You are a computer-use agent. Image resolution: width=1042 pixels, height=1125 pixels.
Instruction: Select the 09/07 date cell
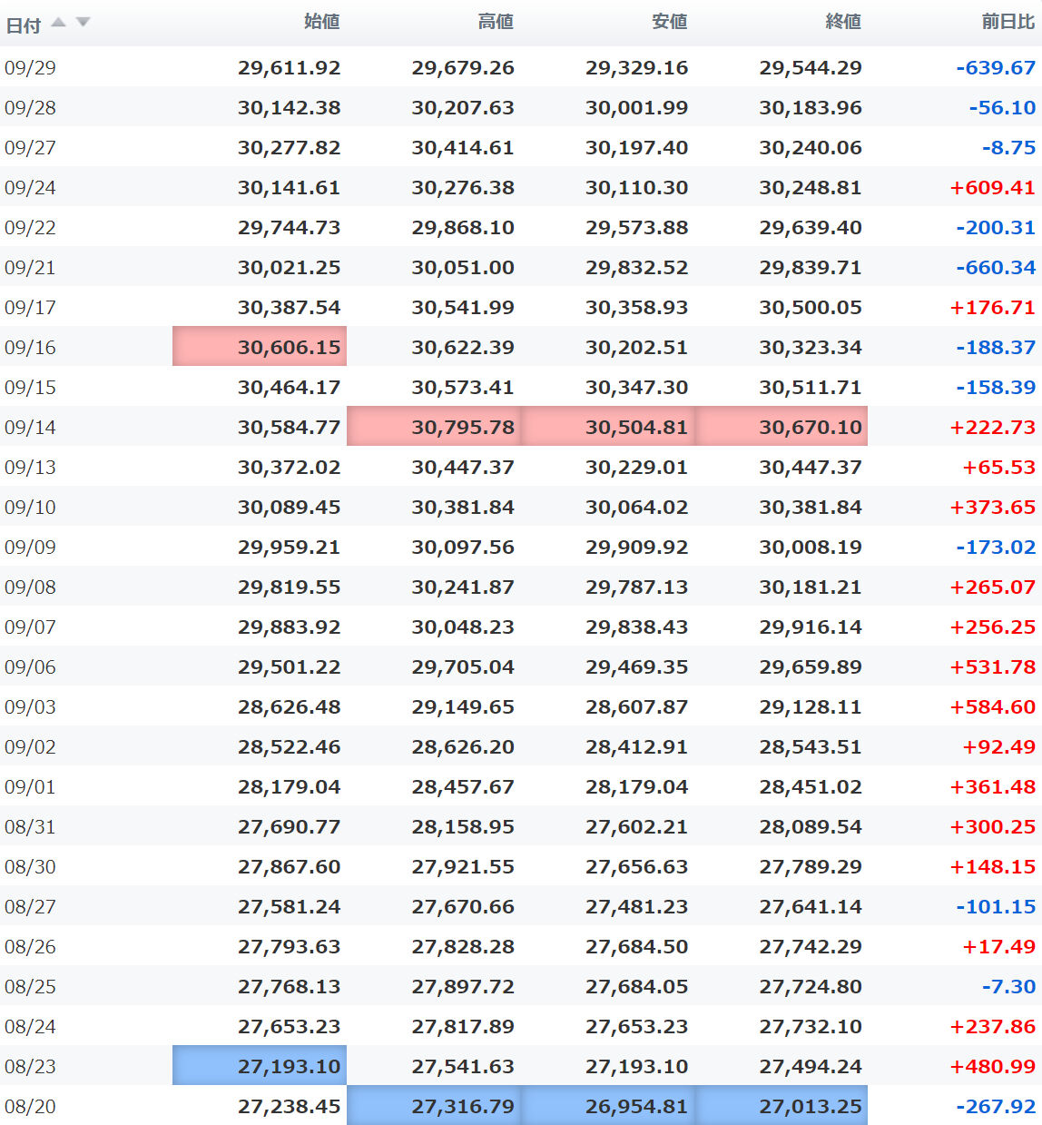pos(30,627)
